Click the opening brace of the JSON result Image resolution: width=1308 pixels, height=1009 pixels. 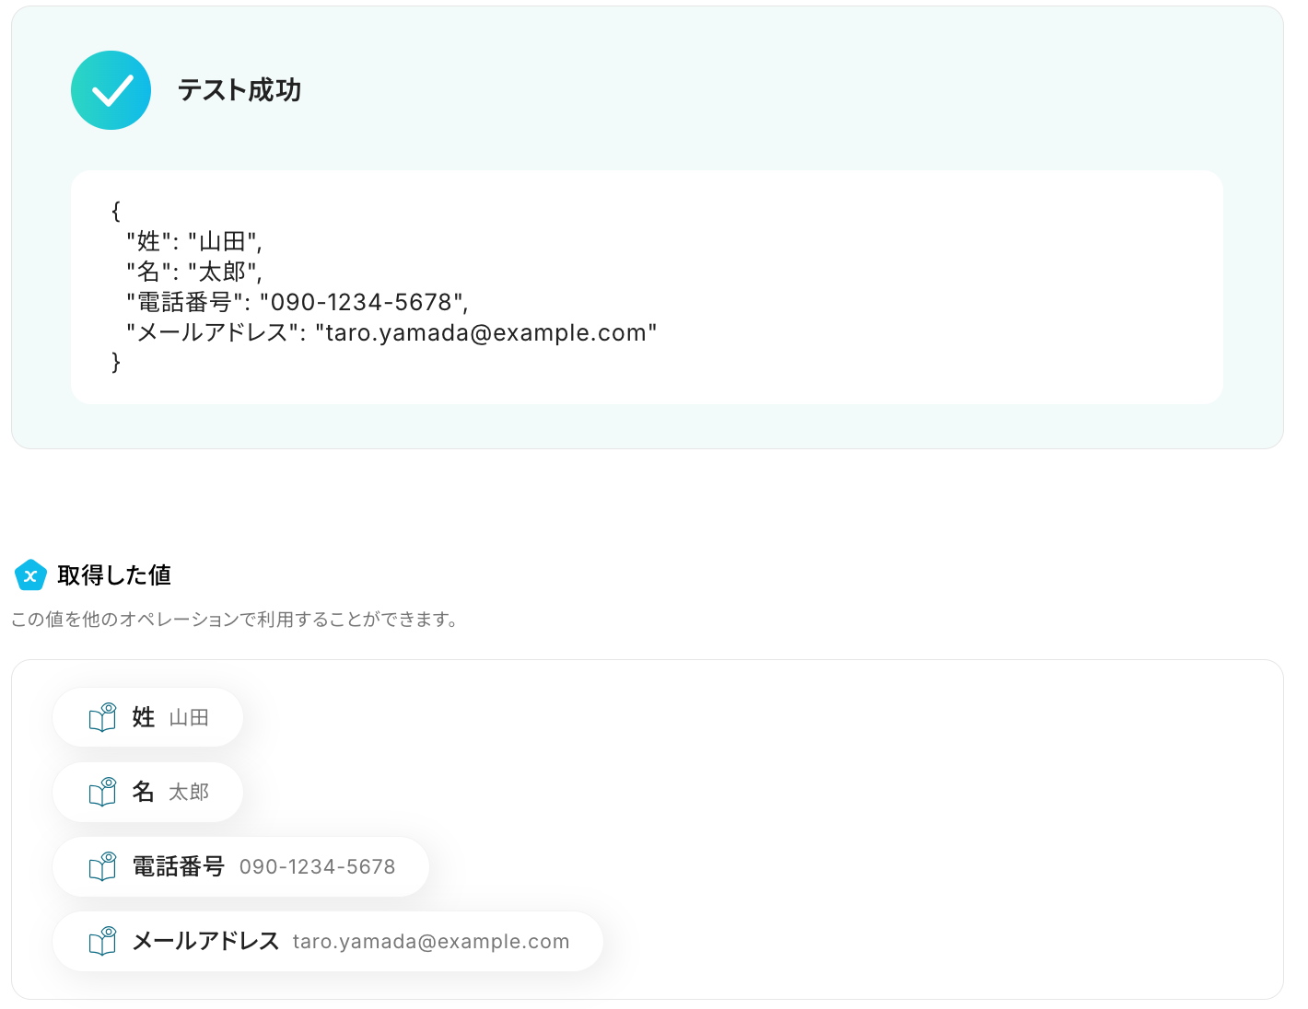116,211
